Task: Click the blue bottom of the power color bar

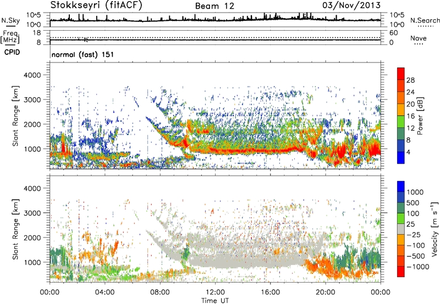Action: 401,157
